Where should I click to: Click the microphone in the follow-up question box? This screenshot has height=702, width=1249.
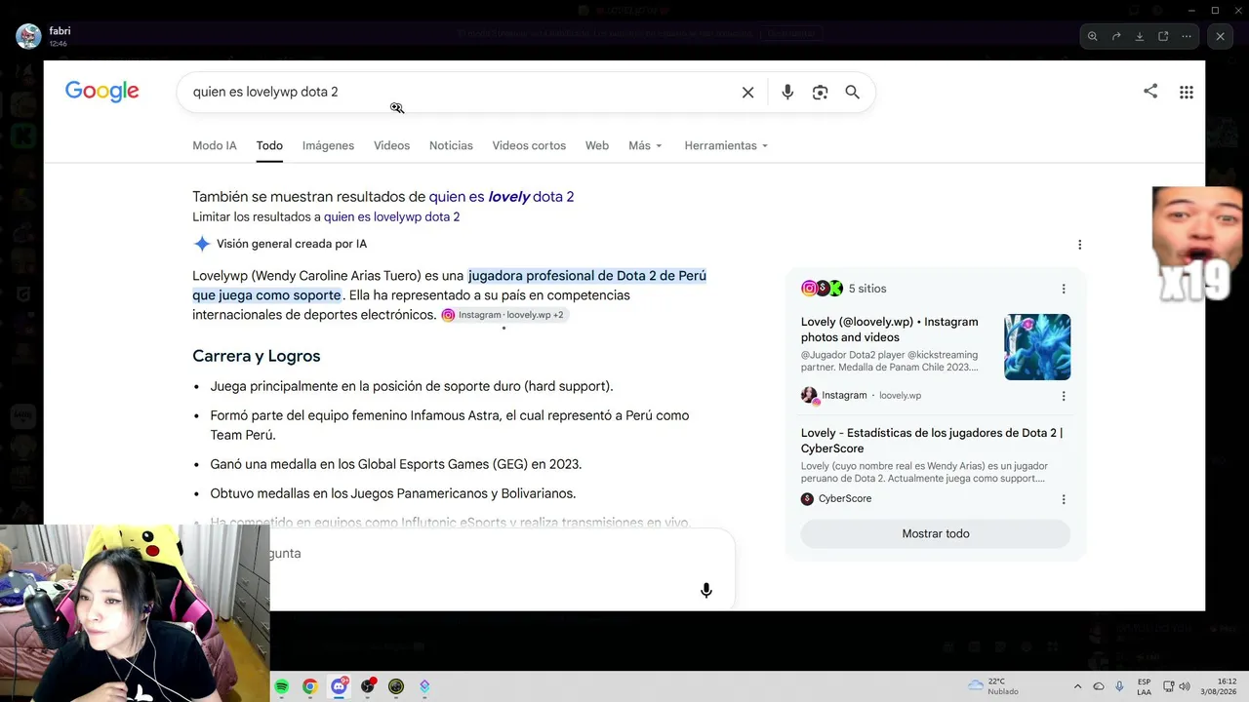(x=706, y=591)
